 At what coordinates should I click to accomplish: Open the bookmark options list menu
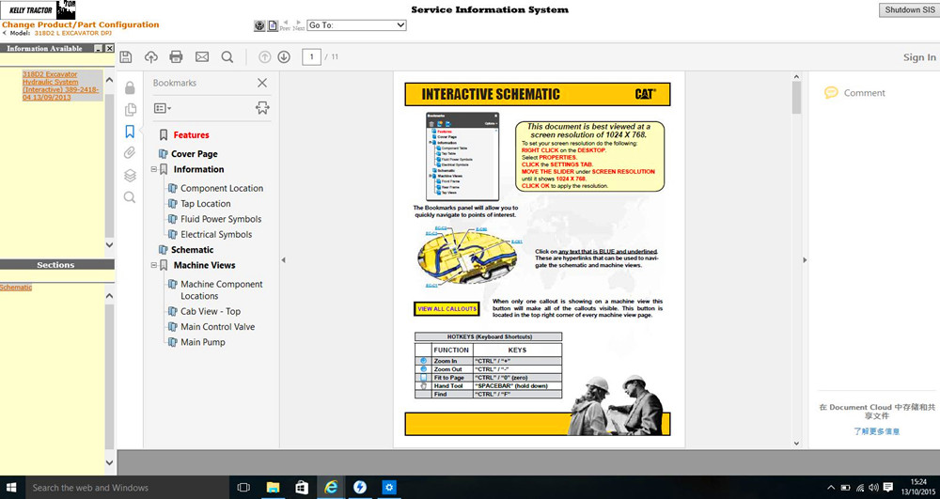pos(162,108)
